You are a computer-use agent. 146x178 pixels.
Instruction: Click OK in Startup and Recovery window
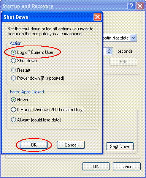tap(96, 166)
